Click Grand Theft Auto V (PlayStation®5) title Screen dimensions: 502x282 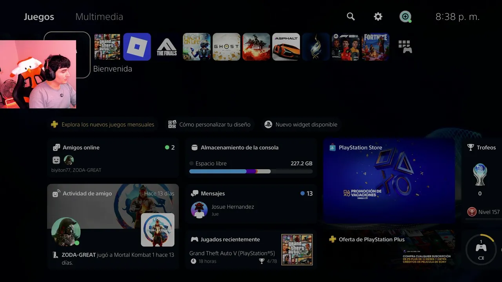tap(232, 253)
